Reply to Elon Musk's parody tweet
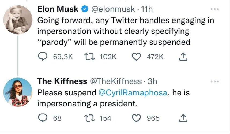The width and height of the screenshot is (230, 134). (43, 57)
